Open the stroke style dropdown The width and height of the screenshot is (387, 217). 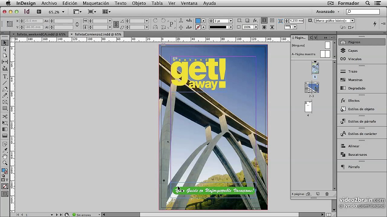231,27
